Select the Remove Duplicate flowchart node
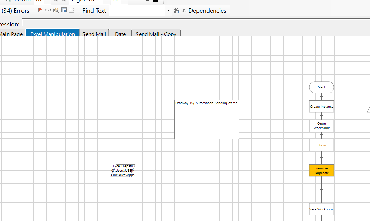370x221 pixels. click(321, 170)
